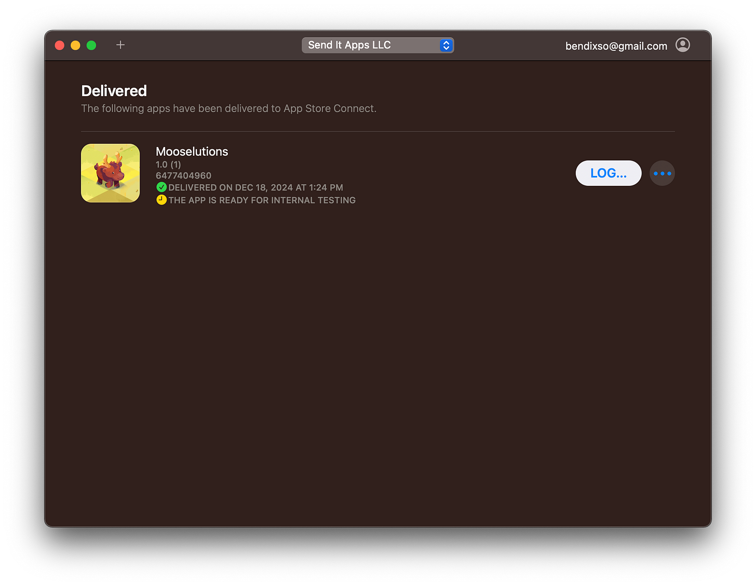This screenshot has height=586, width=756.
Task: Open the three-dot more options menu
Action: (662, 173)
